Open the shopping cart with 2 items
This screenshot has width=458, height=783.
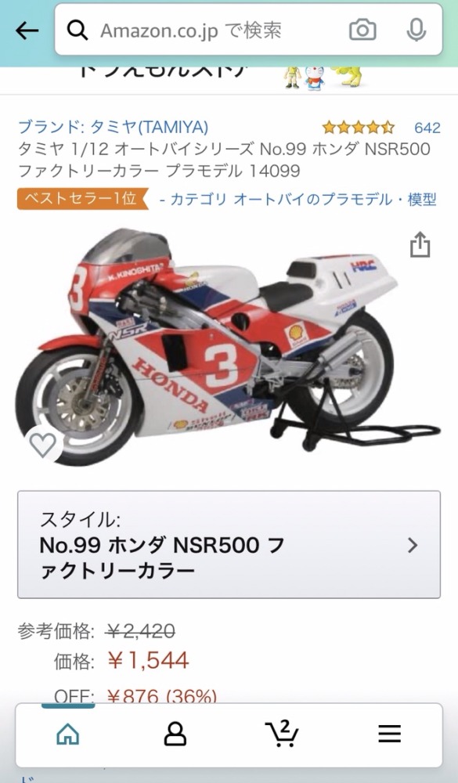point(281,734)
